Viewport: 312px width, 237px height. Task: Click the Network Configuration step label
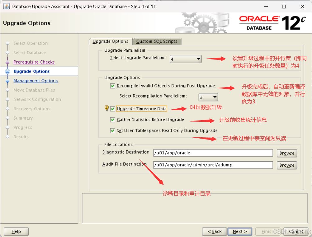(37, 99)
